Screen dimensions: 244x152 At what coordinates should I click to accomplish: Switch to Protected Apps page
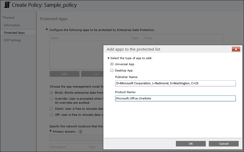[14, 33]
